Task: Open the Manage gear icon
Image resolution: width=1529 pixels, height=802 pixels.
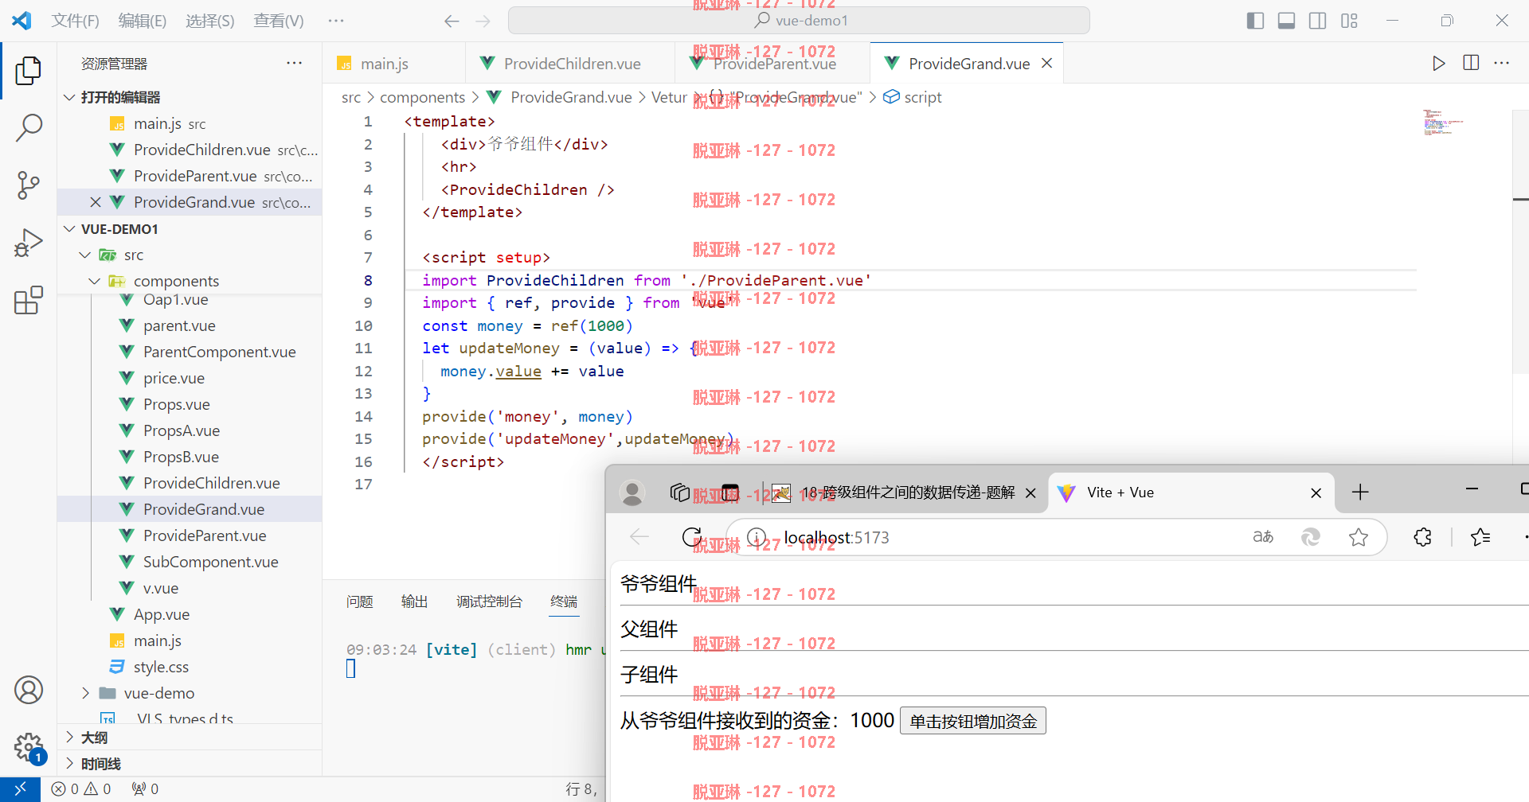Action: 29,747
